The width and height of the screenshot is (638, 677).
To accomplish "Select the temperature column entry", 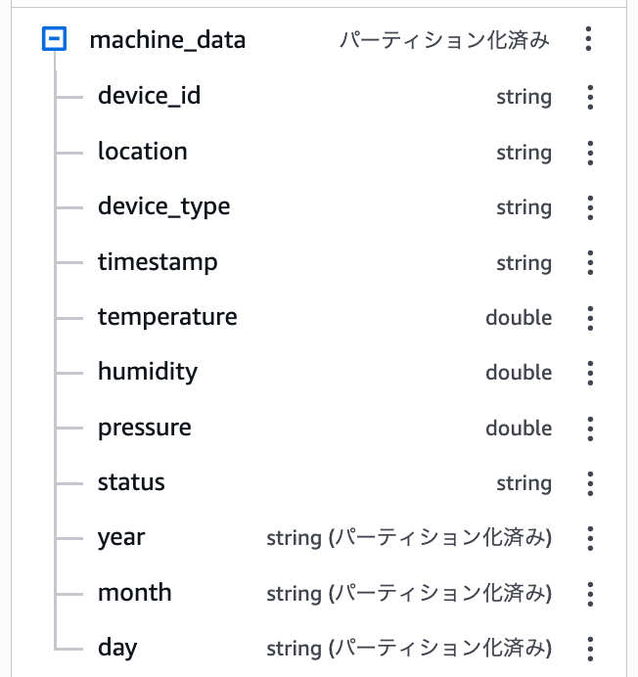I will (167, 317).
